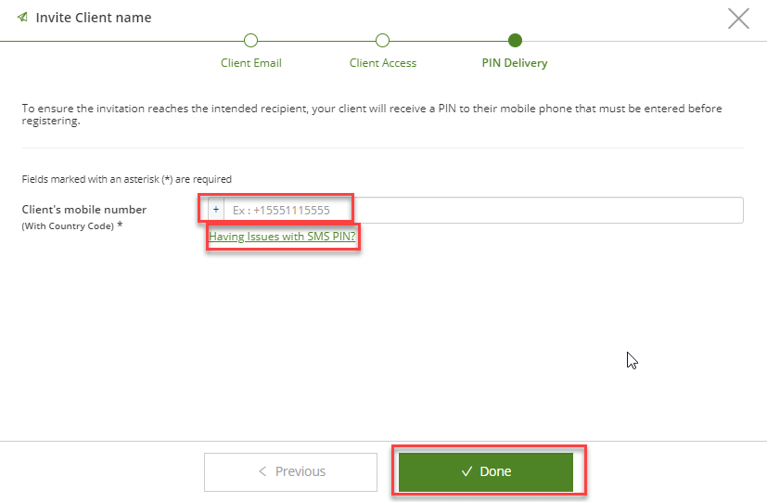Screen dimensions: 767x502
Task: Select the Client Access step circle
Action: (x=382, y=41)
